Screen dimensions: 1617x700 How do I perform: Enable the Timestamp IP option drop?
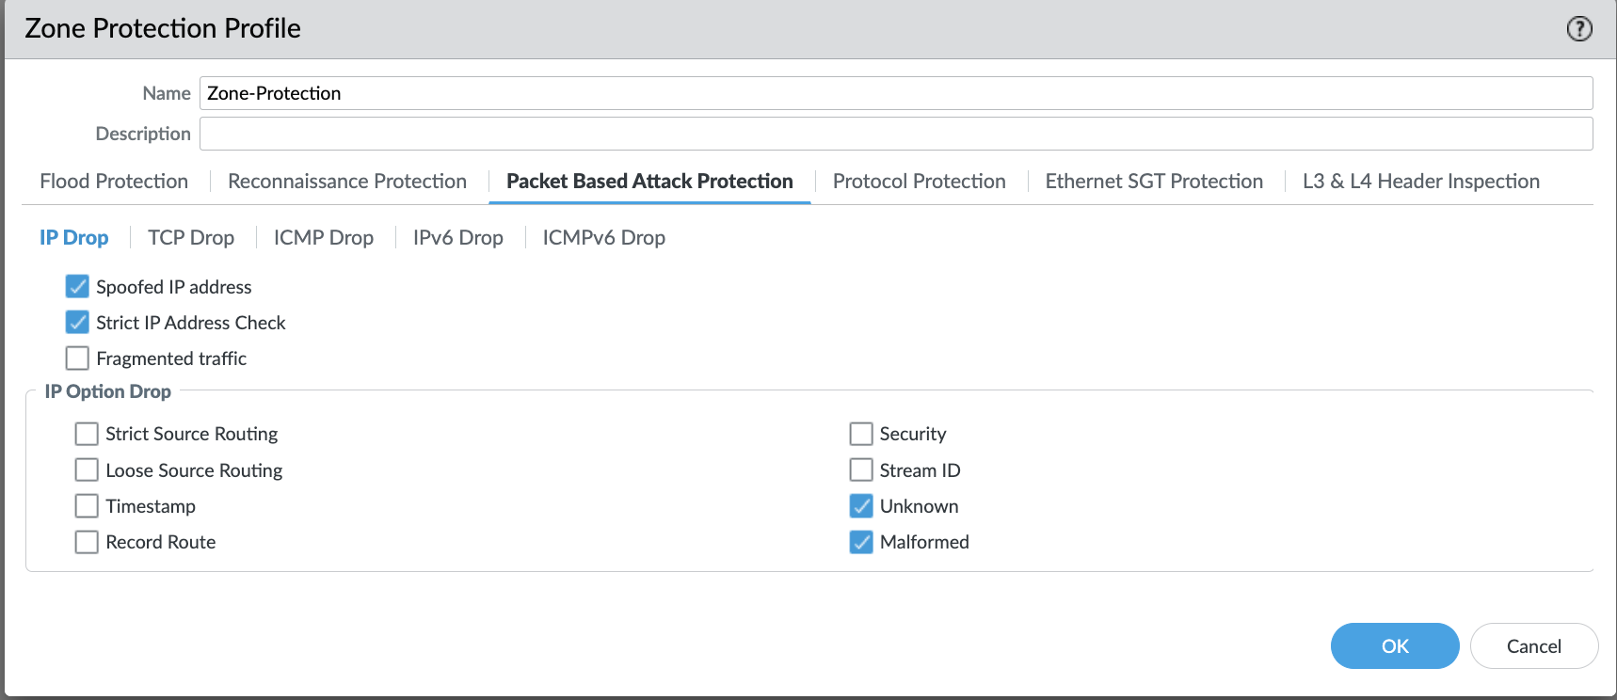coord(87,505)
